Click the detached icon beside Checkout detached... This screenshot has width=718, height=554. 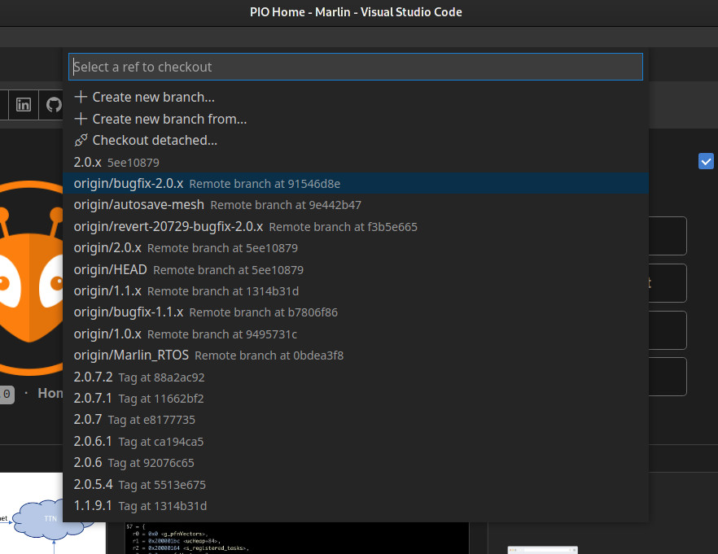[81, 140]
